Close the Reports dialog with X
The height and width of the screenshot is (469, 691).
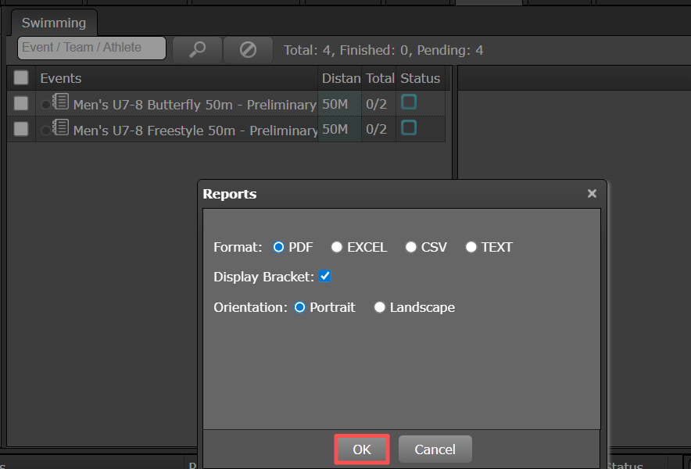pyautogui.click(x=592, y=193)
